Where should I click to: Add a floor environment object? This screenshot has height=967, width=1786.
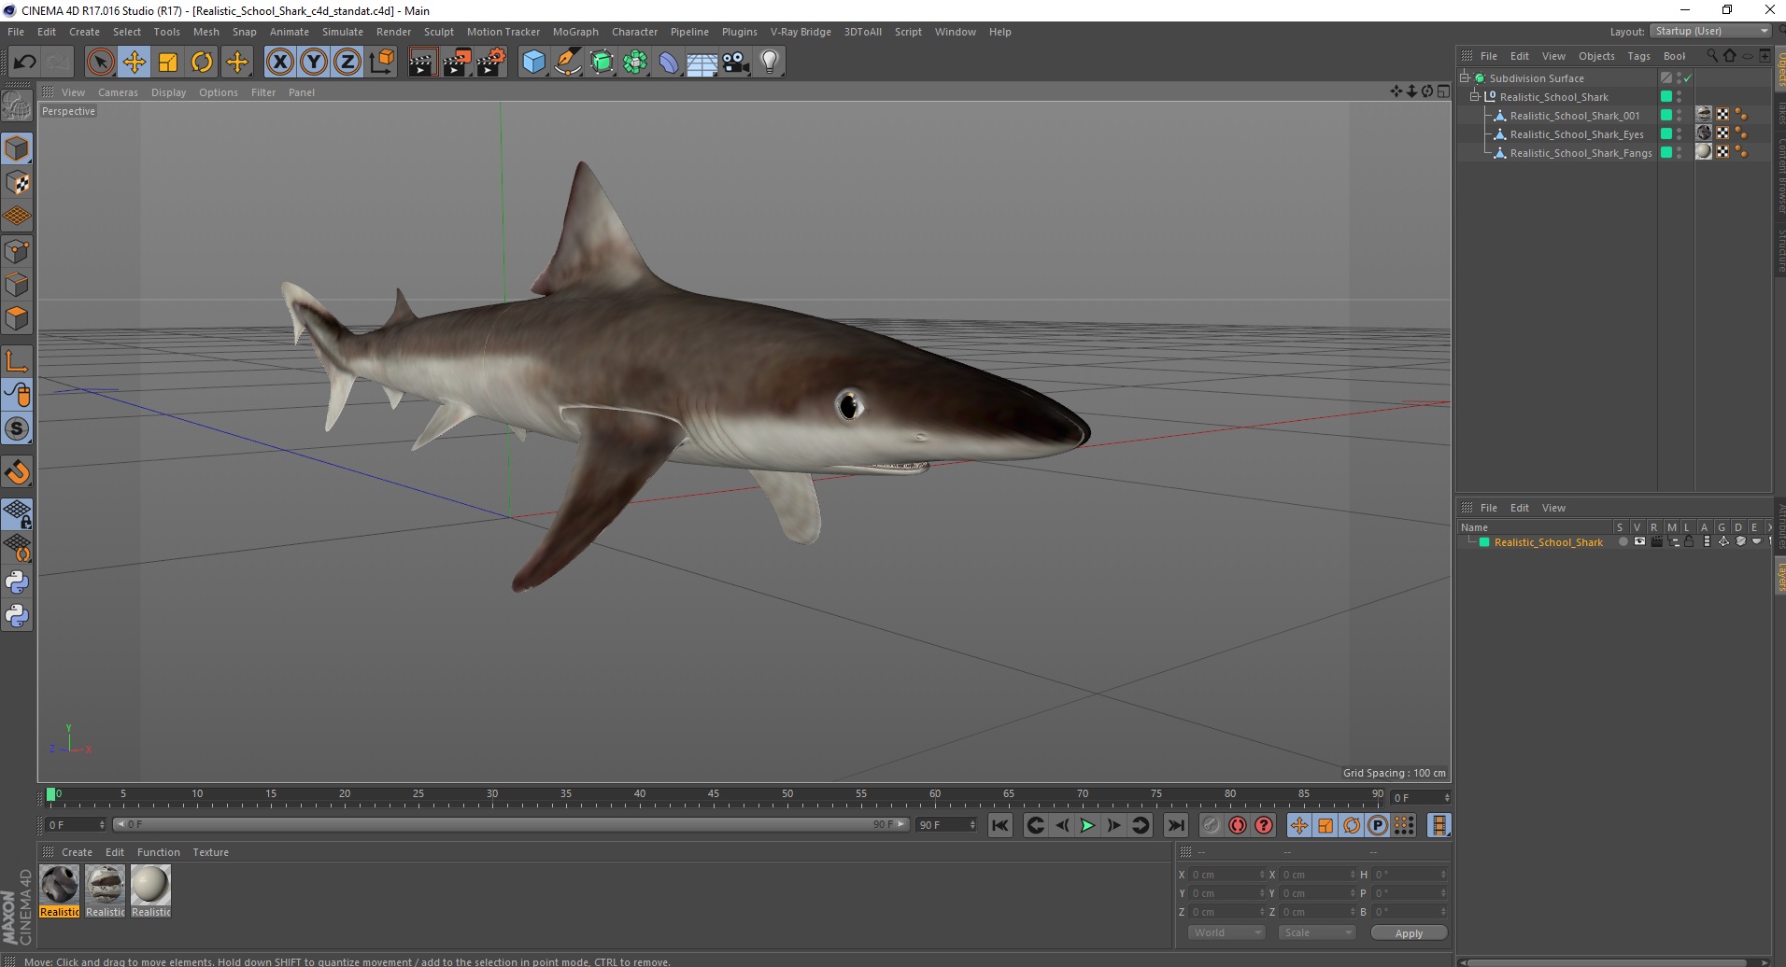click(x=702, y=63)
